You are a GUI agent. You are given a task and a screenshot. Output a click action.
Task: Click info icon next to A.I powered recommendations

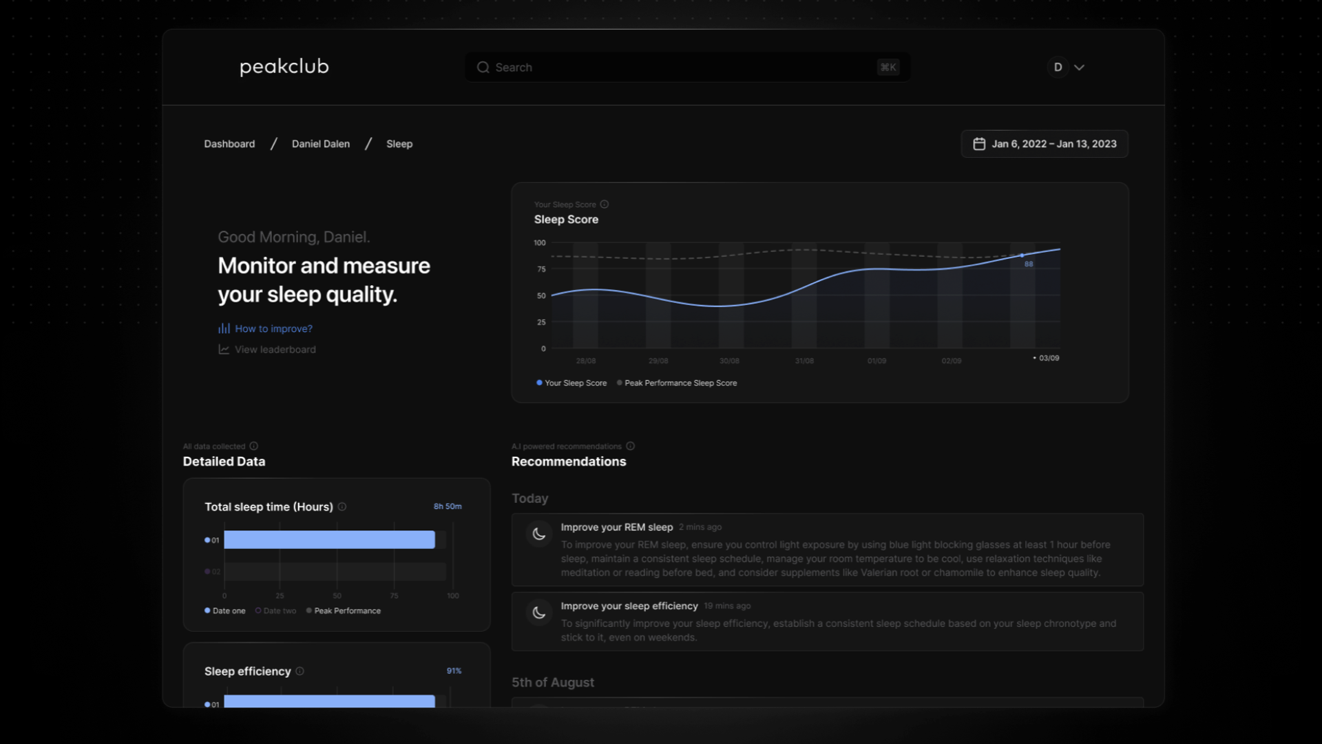coord(630,446)
